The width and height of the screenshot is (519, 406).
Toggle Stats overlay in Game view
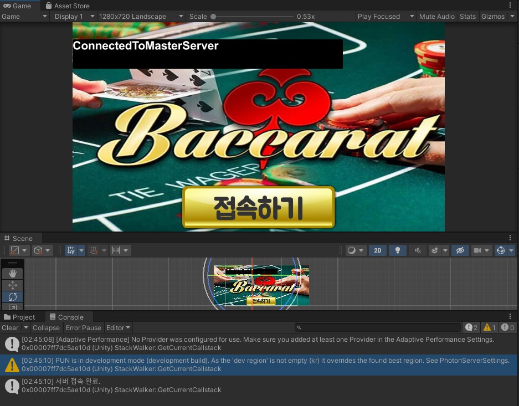[x=467, y=17]
